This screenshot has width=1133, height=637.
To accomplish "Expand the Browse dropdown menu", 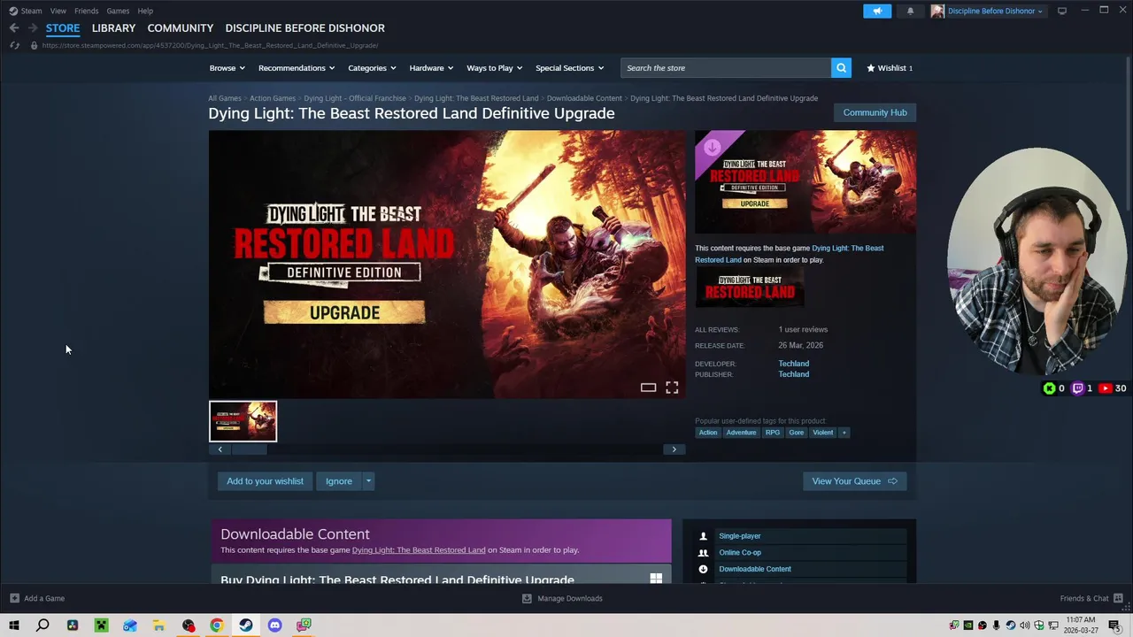I will click(227, 68).
